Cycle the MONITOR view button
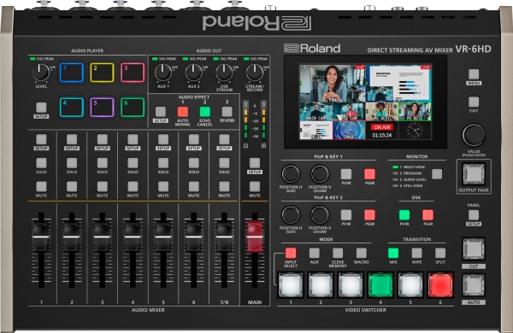The height and width of the screenshot is (333, 513). pyautogui.click(x=437, y=174)
